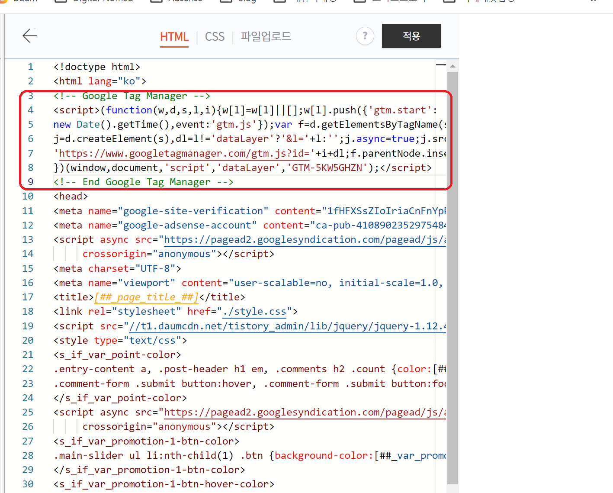
Task: Place cursor on doctype html line
Action: tap(97, 67)
